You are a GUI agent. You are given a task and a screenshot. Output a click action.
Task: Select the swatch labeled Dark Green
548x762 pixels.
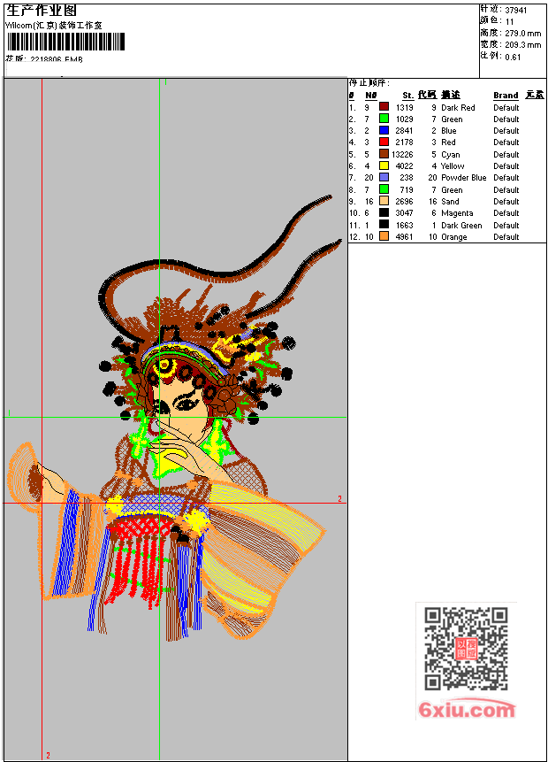tap(384, 225)
